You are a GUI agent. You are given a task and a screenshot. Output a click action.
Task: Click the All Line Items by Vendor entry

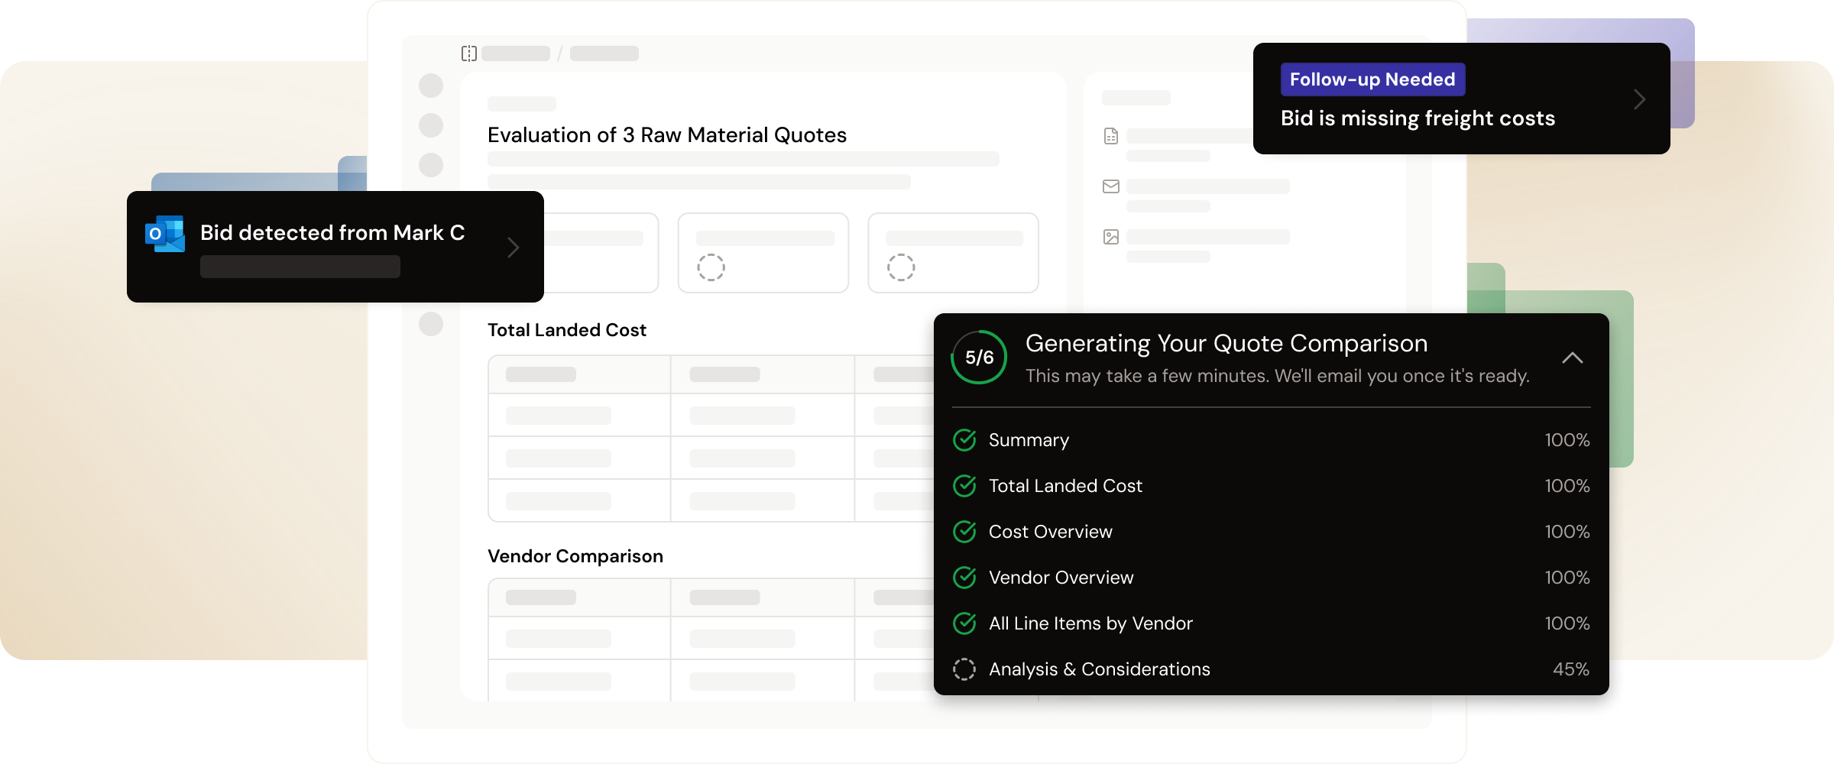point(1090,623)
